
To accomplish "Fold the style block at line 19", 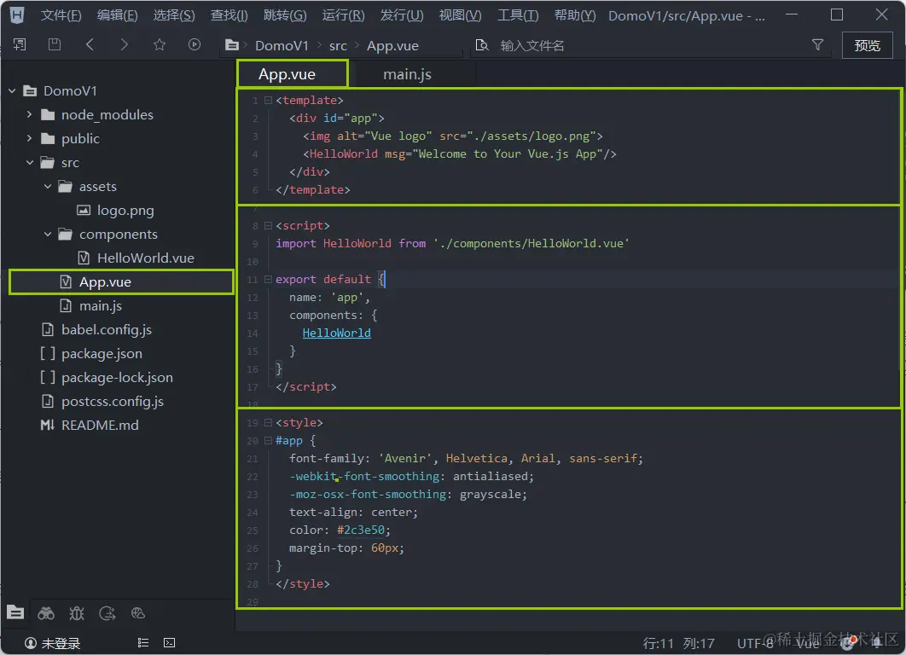I will (268, 422).
